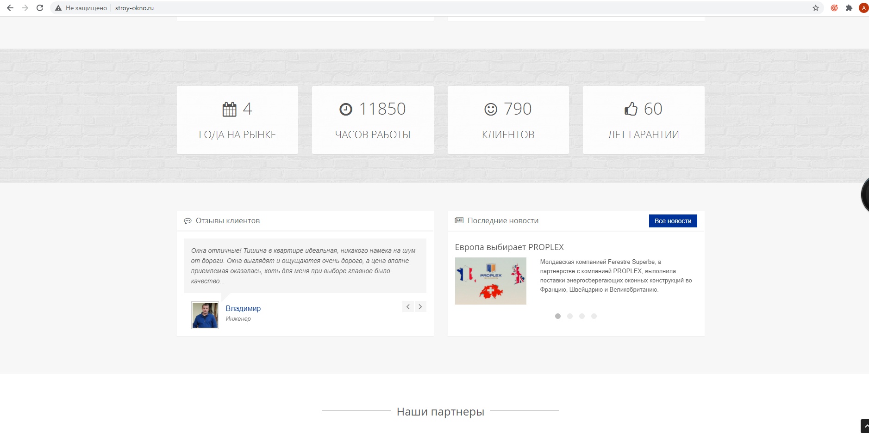Click the Инженер job title text
Image resolution: width=869 pixels, height=434 pixels.
pos(238,319)
